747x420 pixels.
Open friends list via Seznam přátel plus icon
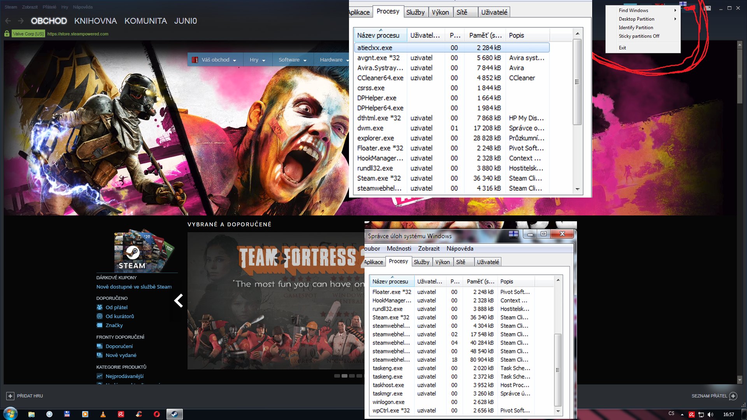(733, 396)
